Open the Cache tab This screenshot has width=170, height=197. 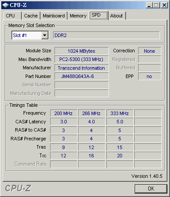point(31,16)
